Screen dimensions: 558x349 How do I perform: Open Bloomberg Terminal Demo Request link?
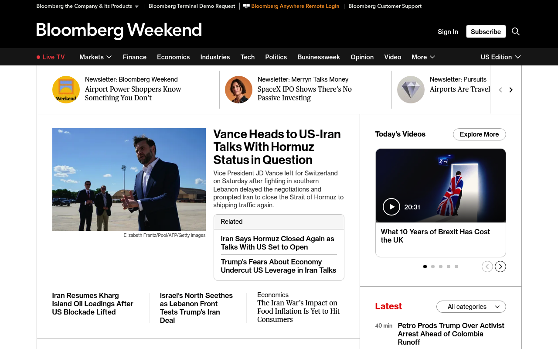(192, 6)
